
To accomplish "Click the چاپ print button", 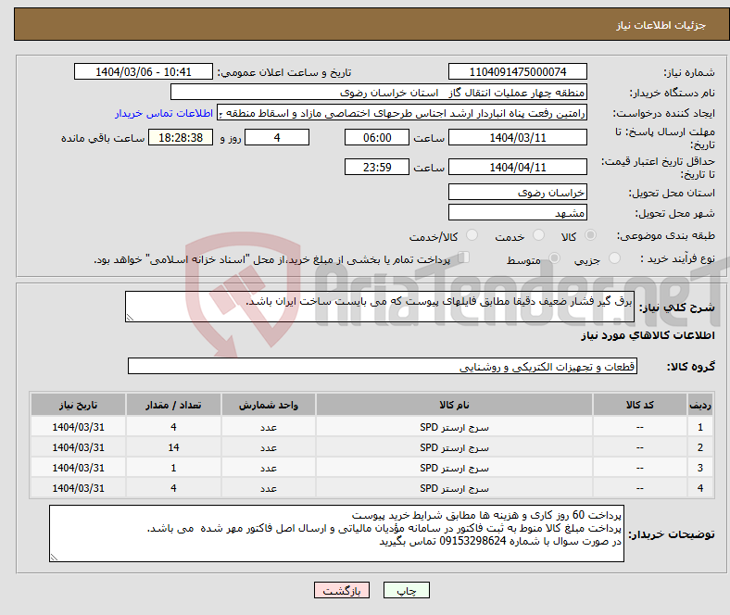I will pyautogui.click(x=407, y=590).
